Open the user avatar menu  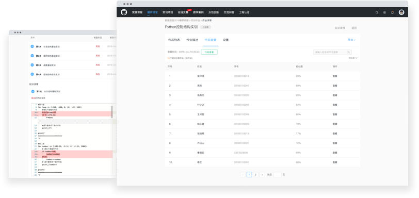pos(401,12)
